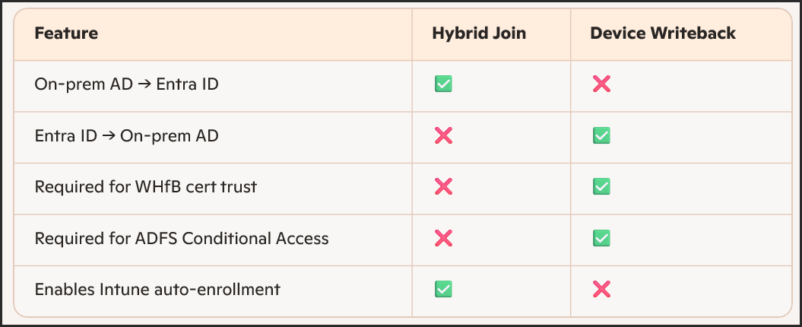The image size is (802, 327).
Task: Click 'Required for WHfB cert trust' text
Action: pyautogui.click(x=146, y=186)
